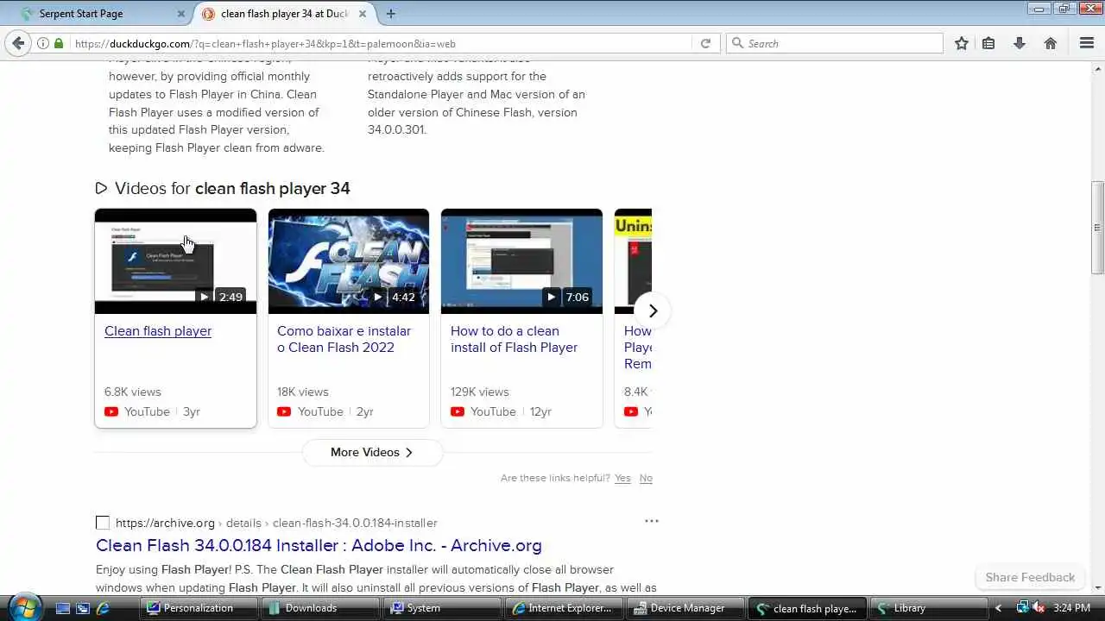The width and height of the screenshot is (1105, 621).
Task: Click the YouTube icon under Como baixar video
Action: (x=284, y=411)
